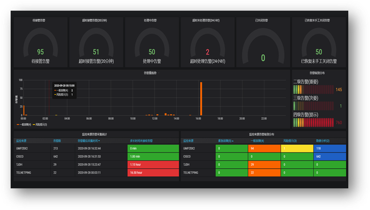This screenshot has width=370, height=210.
Task: Sort 监控来源 in the 级别分布 table
Action: 188,141
